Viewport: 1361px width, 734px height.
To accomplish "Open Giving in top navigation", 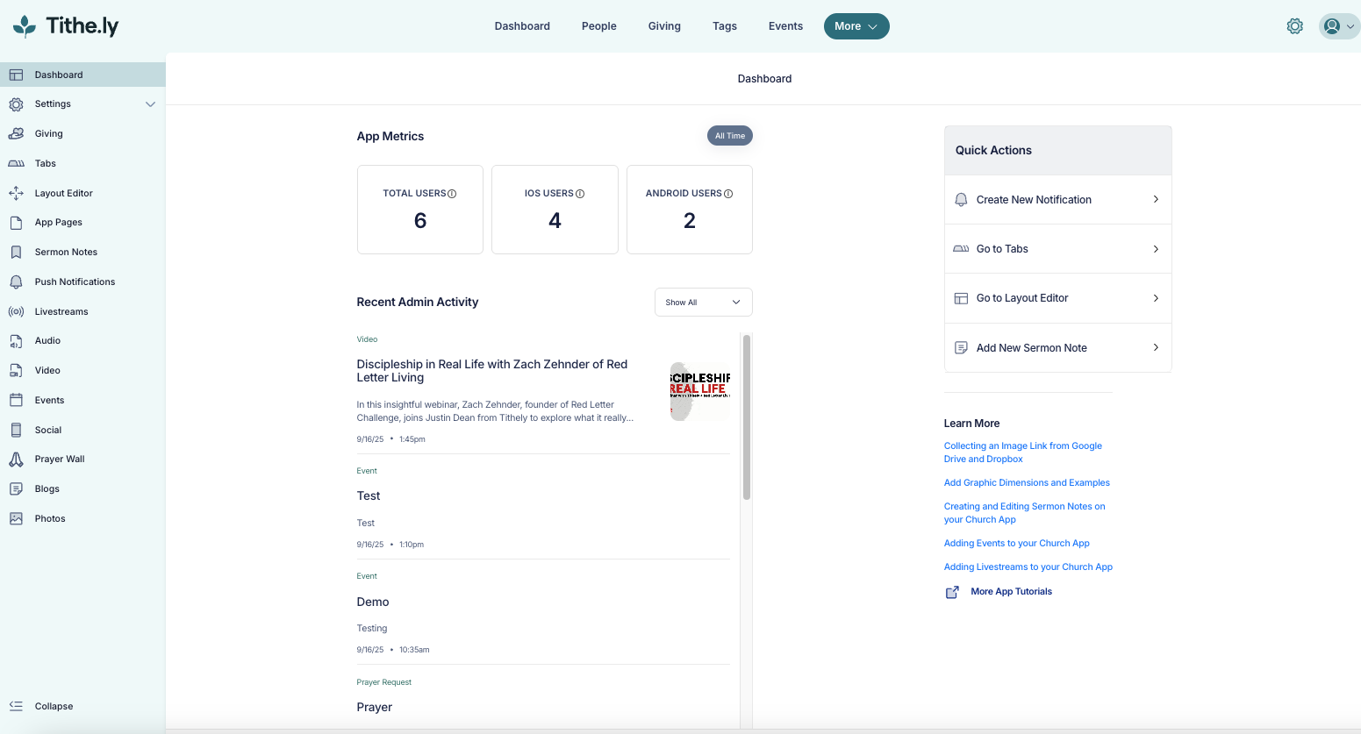I will [x=664, y=26].
